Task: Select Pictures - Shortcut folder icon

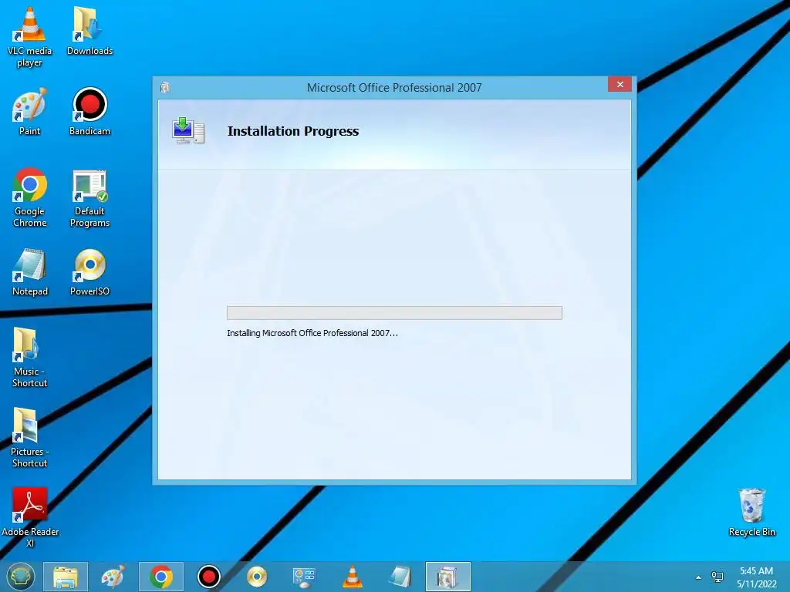Action: point(30,438)
